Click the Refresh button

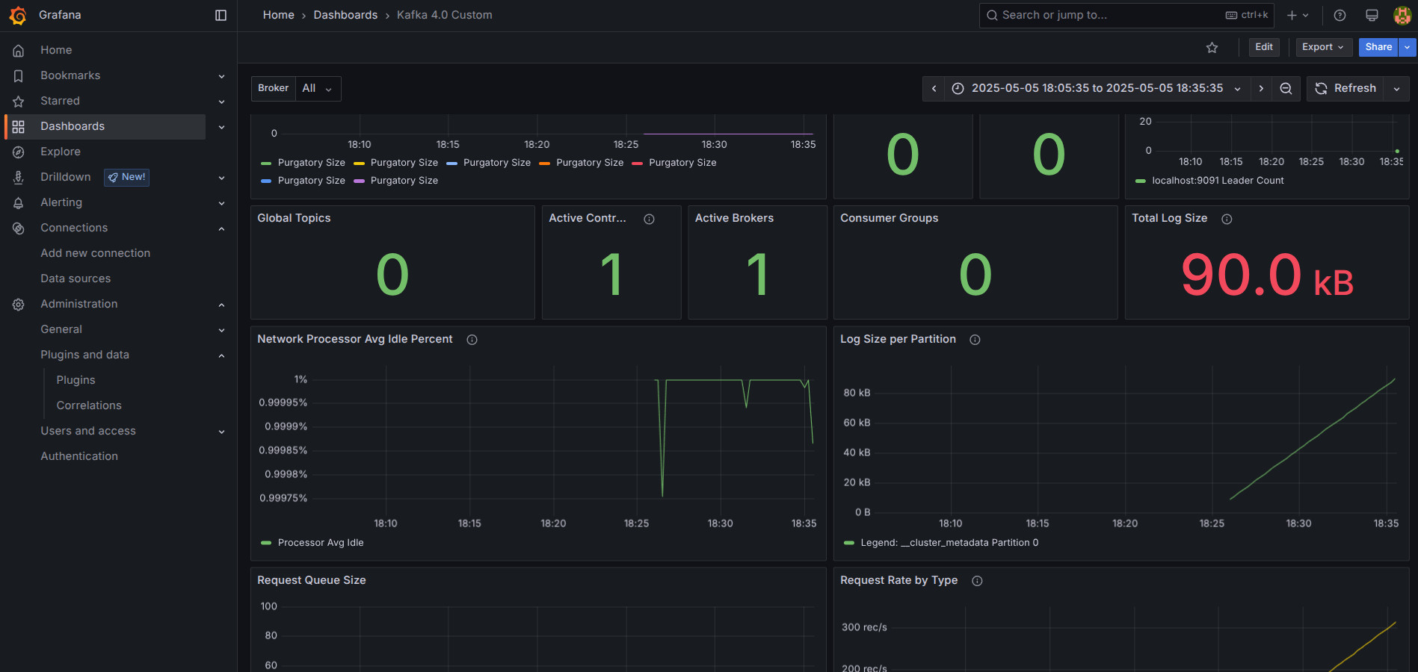pyautogui.click(x=1345, y=88)
